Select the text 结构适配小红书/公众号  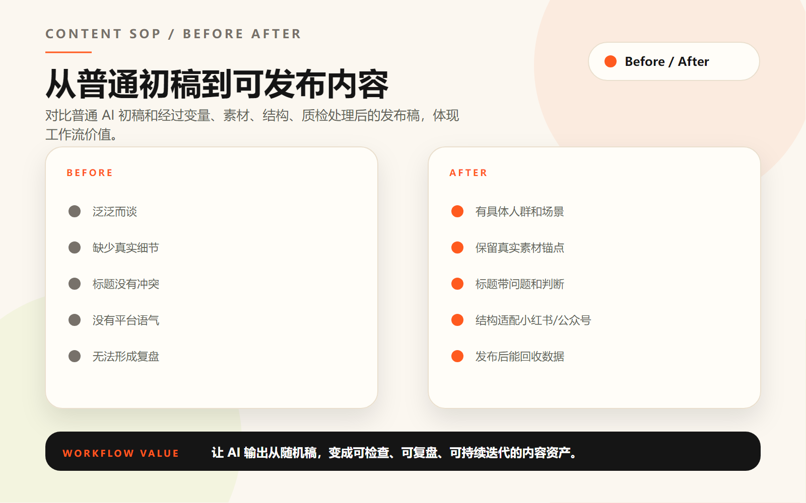tap(533, 320)
